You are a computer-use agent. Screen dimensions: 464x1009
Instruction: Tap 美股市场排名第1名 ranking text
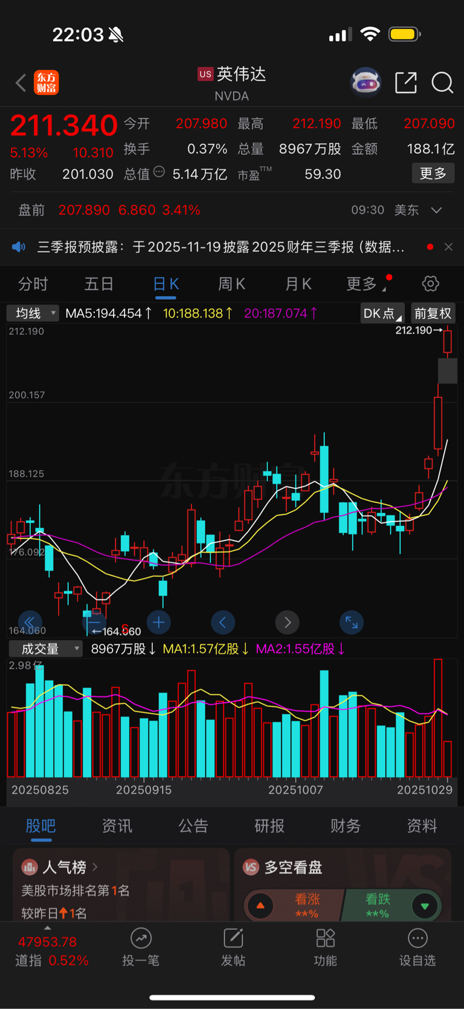pos(76,891)
